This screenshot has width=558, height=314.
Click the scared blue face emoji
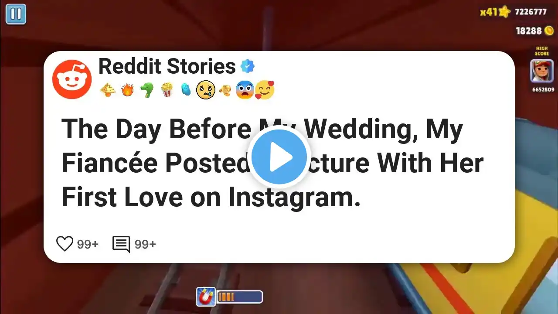pyautogui.click(x=245, y=90)
